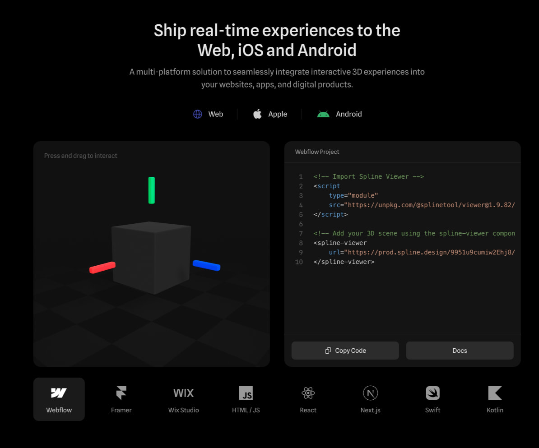The width and height of the screenshot is (539, 448).
Task: Click the 'A multi-platform solution' subtitle text
Action: click(x=277, y=78)
